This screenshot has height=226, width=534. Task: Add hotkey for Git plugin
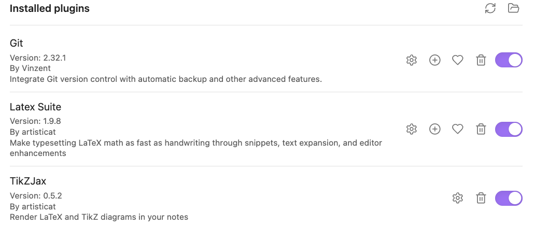click(434, 60)
